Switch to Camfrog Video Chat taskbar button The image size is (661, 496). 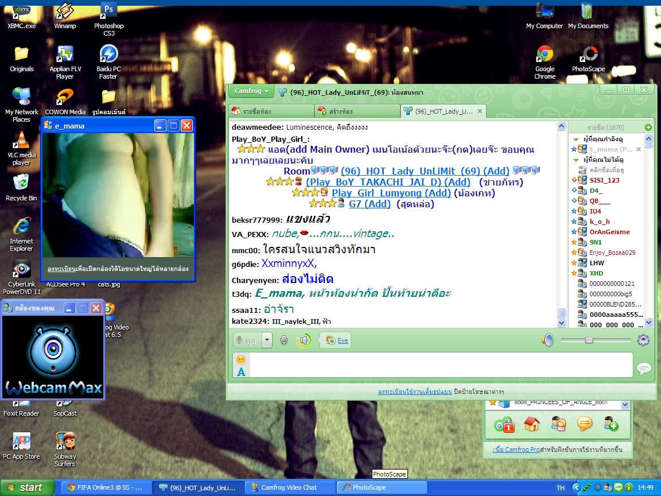pyautogui.click(x=290, y=487)
